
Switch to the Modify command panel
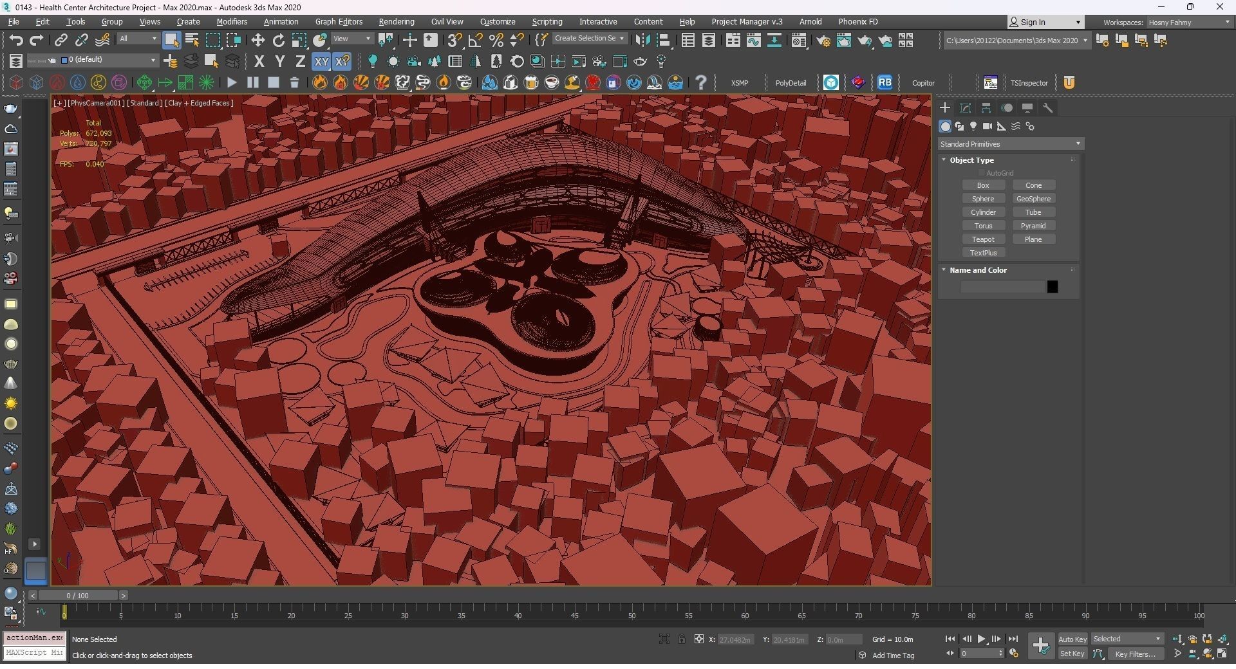pyautogui.click(x=966, y=108)
